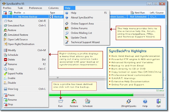Click the C:\...\ source path cell
This screenshot has height=112, width=169.
[x=157, y=17]
